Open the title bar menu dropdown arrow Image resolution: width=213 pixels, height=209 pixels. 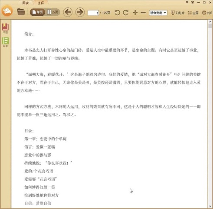[x=187, y=2]
